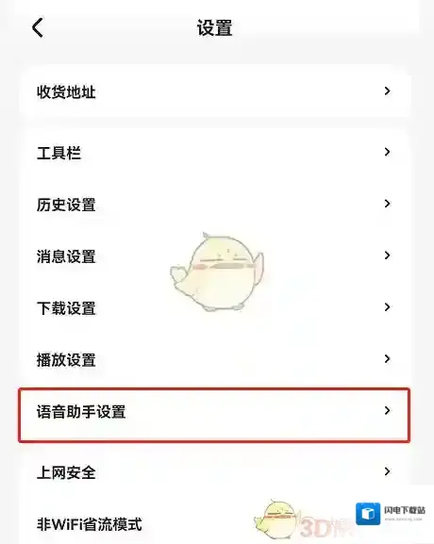Click the 闪电下载站 blue cube logo
434x544 pixels.
pos(368,514)
